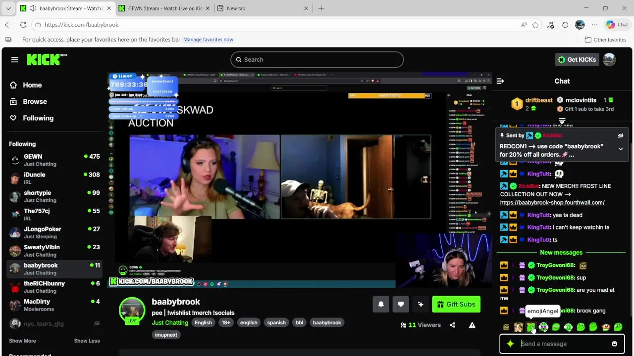Click the English language tag
Viewport: 634px width, 356px height.
tap(203, 322)
